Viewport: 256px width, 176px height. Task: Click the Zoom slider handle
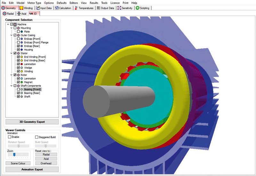point(14,155)
